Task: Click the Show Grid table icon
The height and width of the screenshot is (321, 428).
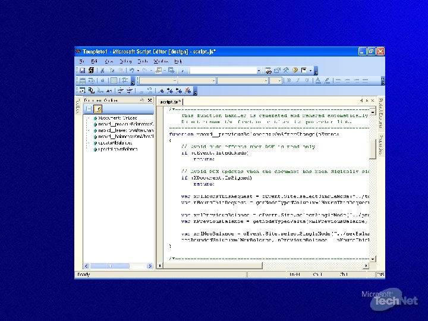Action: tap(114, 80)
